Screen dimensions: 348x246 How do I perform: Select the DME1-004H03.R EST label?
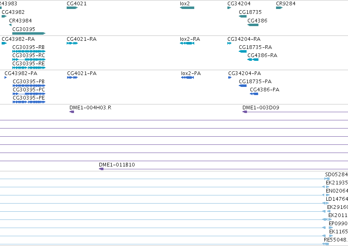click(x=90, y=108)
